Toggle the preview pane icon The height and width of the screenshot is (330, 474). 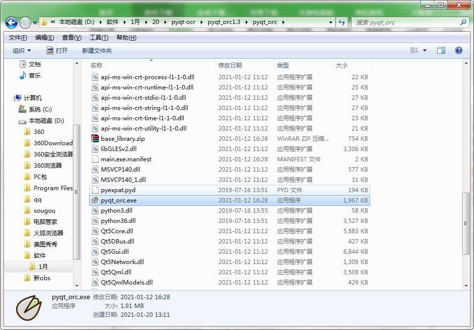click(441, 50)
